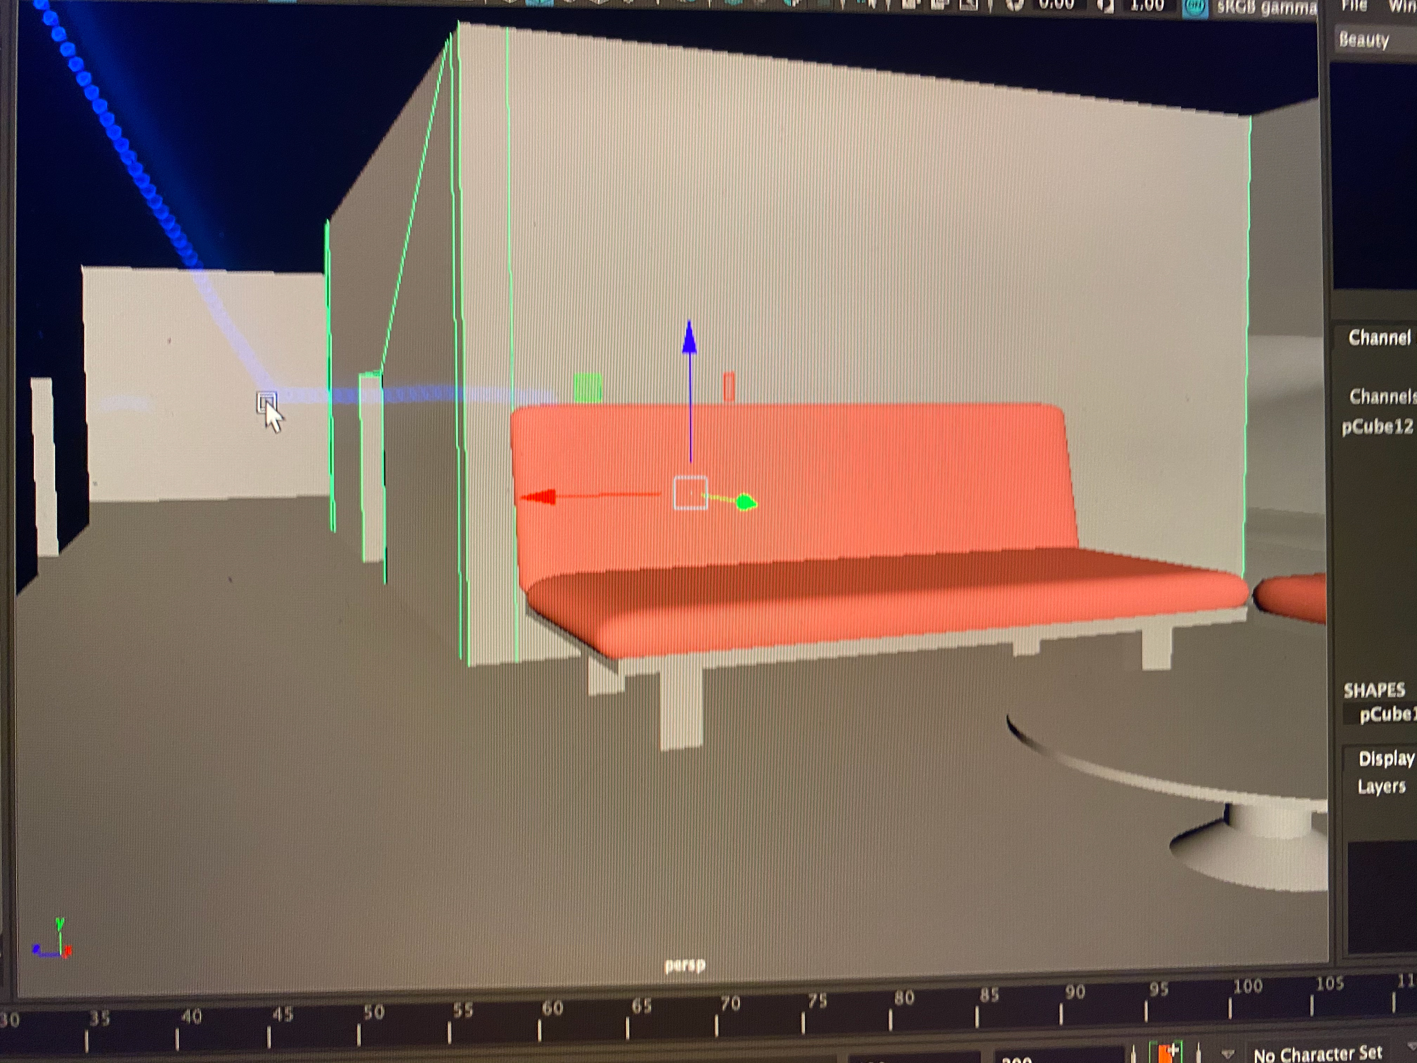This screenshot has height=1063, width=1417.
Task: Click the small red plane handle of the manipulator
Action: tap(728, 387)
